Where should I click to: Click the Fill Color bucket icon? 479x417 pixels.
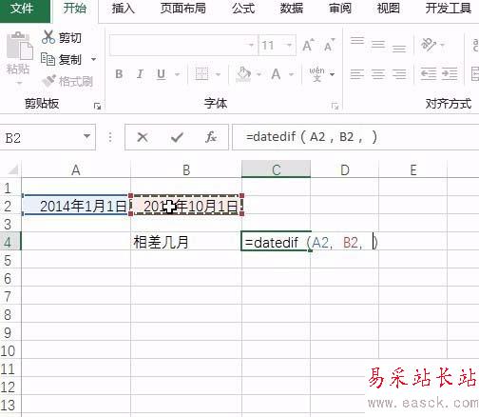coord(243,74)
